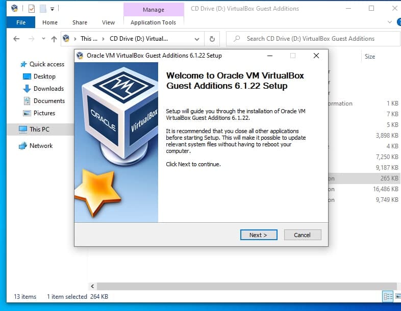Open the View ribbon tab
The width and height of the screenshot is (401, 311).
[108, 22]
